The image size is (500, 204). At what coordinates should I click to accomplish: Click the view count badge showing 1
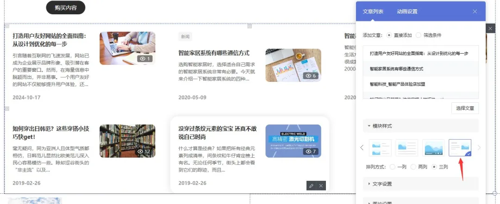point(145,59)
